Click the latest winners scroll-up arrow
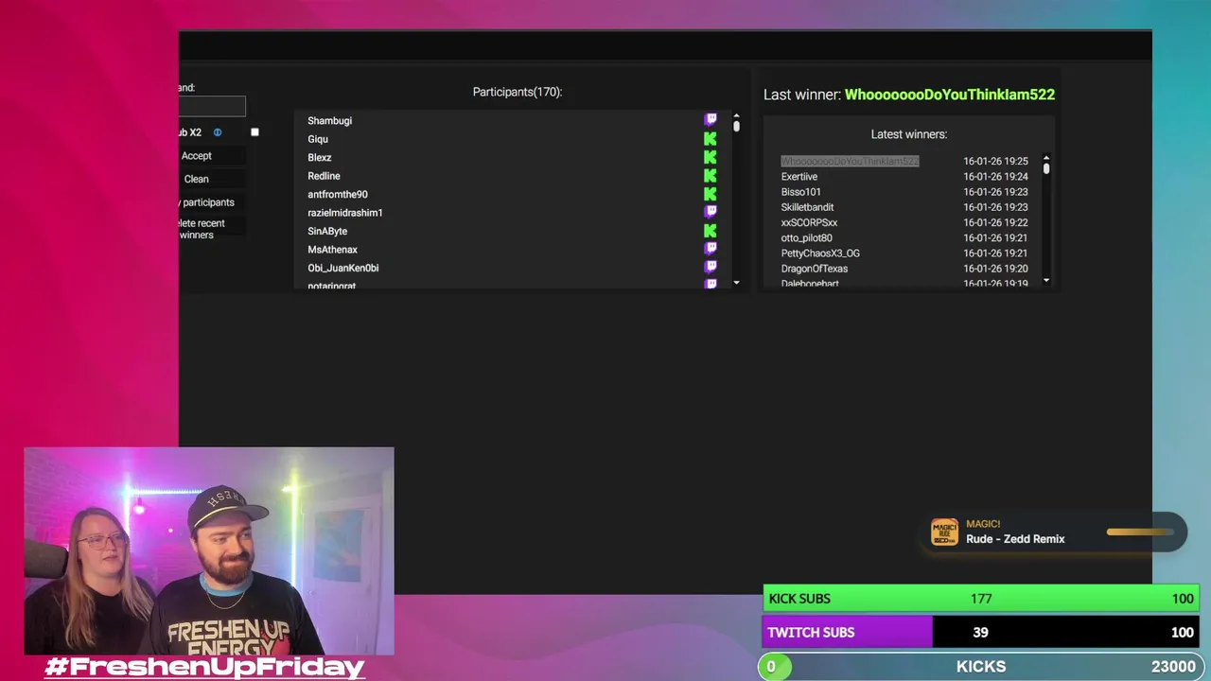 (x=1046, y=158)
